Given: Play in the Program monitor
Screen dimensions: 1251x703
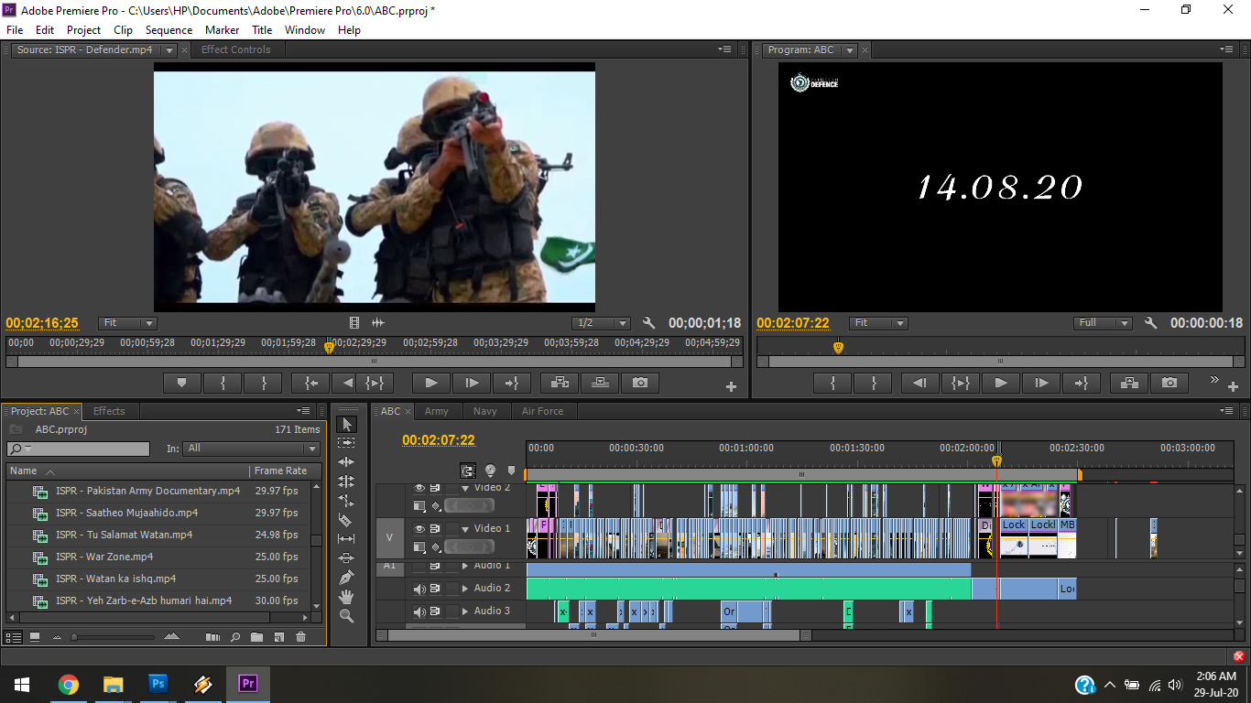Looking at the screenshot, I should (x=1001, y=383).
